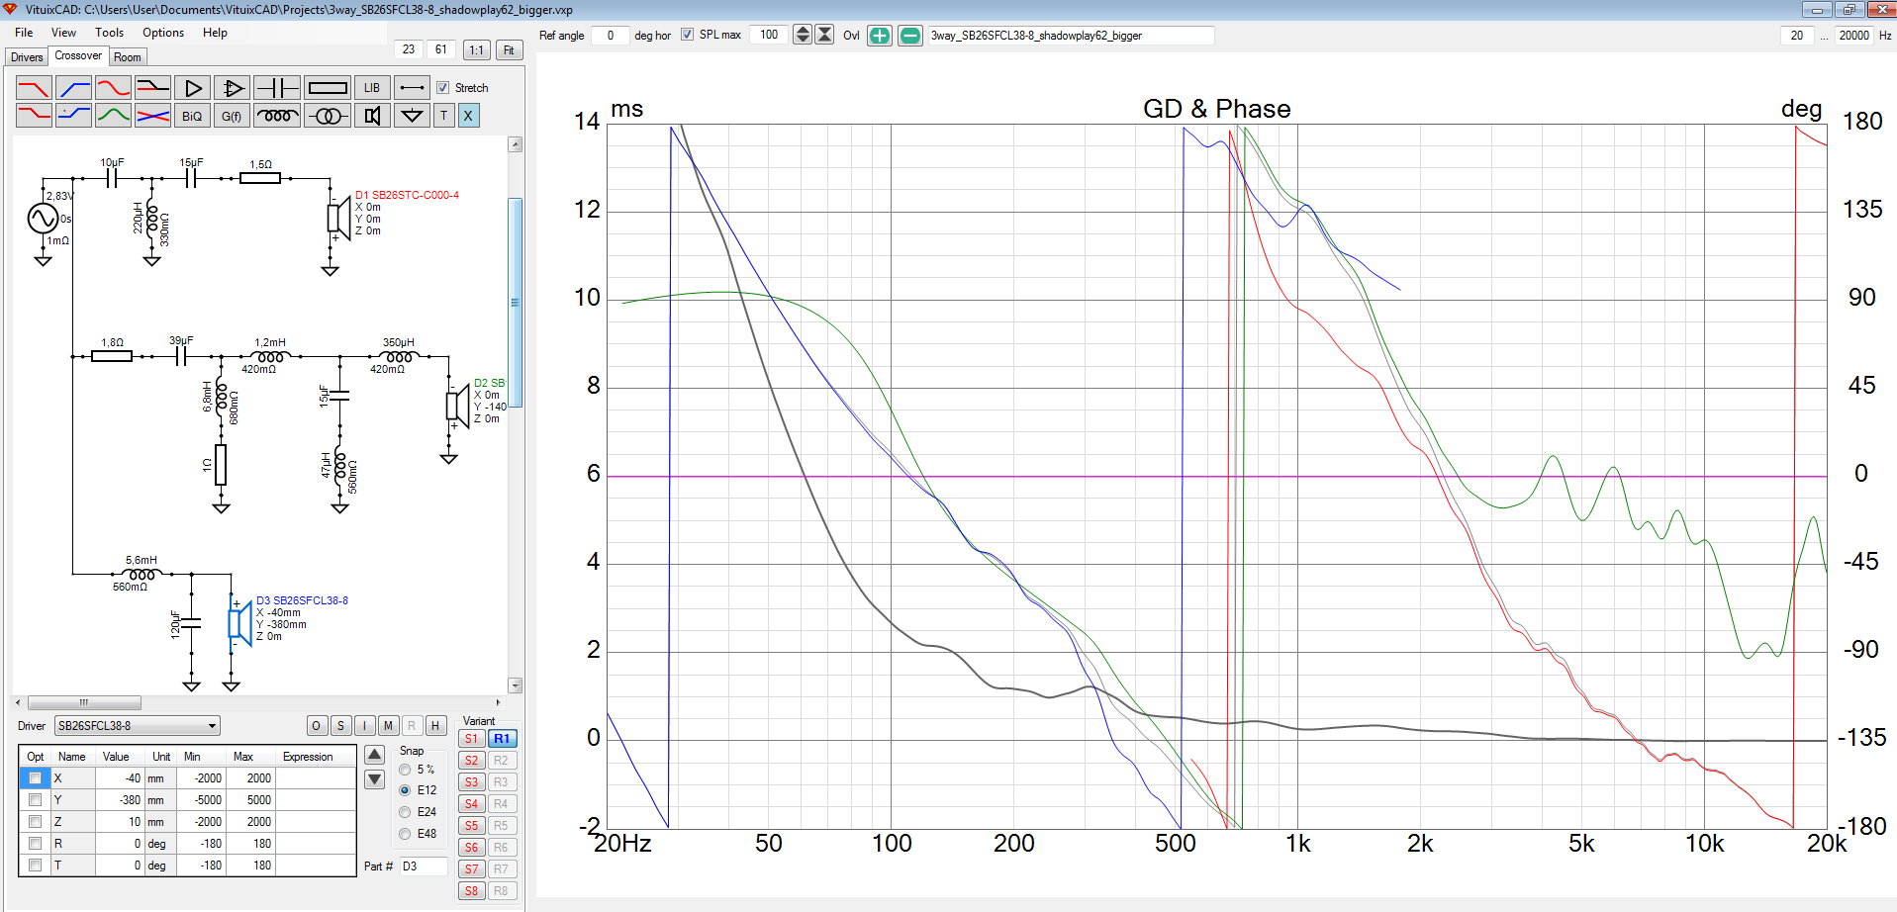The width and height of the screenshot is (1897, 912).
Task: Check the Opt box for R row
Action: click(x=35, y=844)
